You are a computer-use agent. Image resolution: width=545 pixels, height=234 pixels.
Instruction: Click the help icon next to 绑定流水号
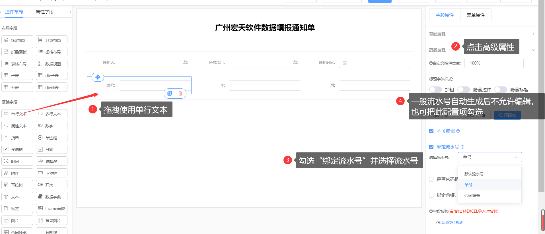click(x=462, y=147)
